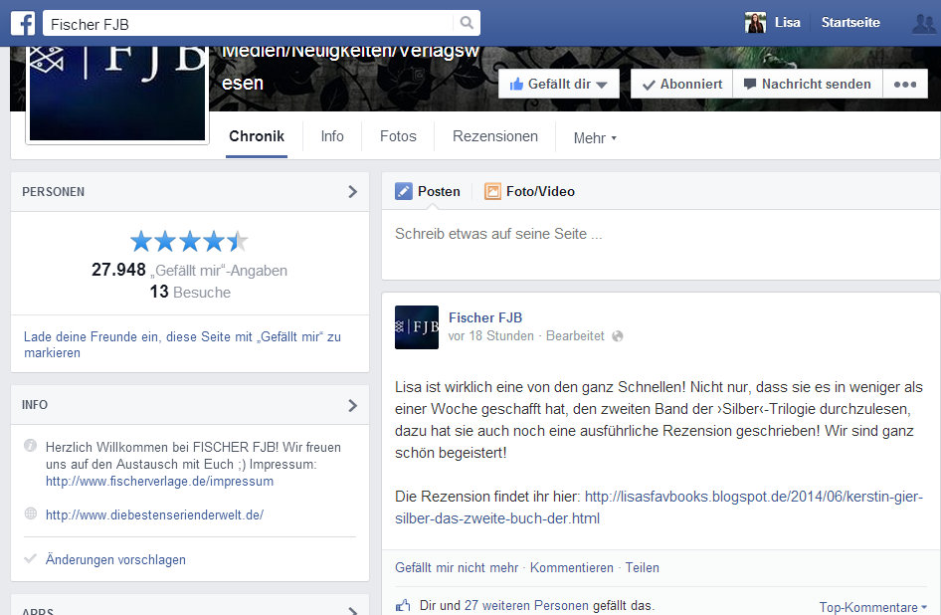Open the Gefällt dir dropdown arrow
The width and height of the screenshot is (941, 615).
coord(602,86)
